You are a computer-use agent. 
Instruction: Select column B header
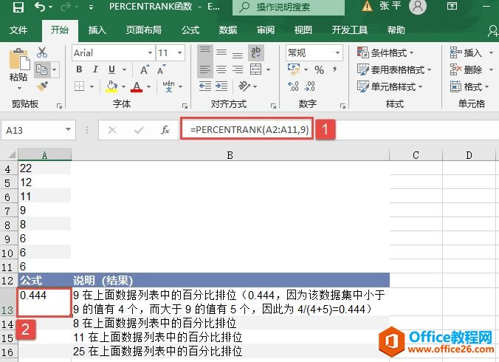(230, 155)
